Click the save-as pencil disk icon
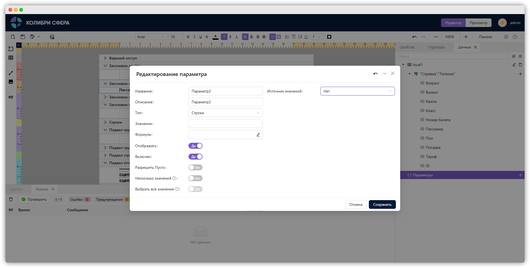The width and height of the screenshot is (530, 268). click(x=32, y=37)
